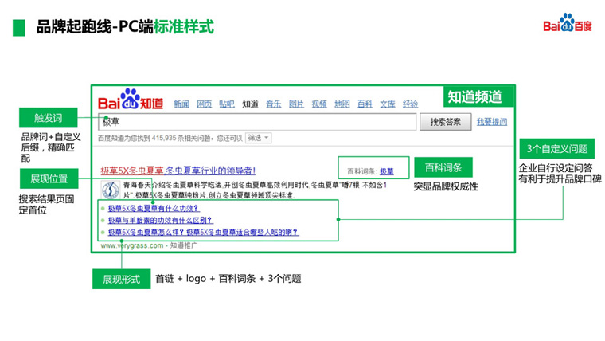This screenshot has width=605, height=341.
Task: Open question 极草与羊胎素的功效有什么区别？
Action: pyautogui.click(x=160, y=221)
